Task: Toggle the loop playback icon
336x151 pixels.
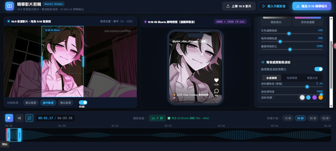Action: pos(29,118)
